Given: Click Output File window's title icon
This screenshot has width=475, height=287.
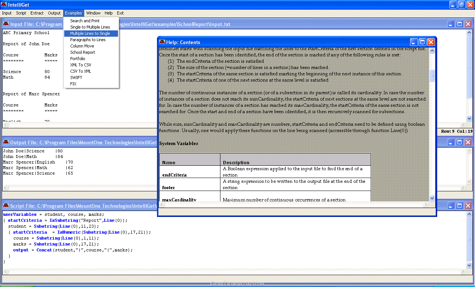Looking at the screenshot, I should 6,142.
